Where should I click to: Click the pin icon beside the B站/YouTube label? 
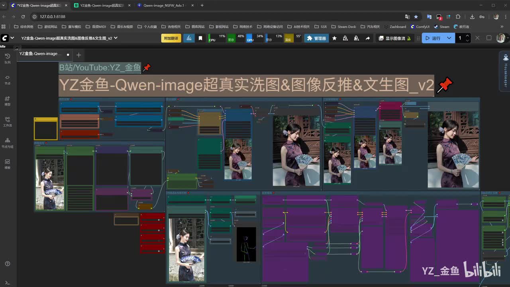[x=147, y=67]
